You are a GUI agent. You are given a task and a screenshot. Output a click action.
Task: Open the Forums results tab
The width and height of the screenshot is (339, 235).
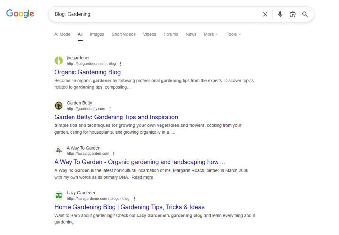click(x=171, y=34)
